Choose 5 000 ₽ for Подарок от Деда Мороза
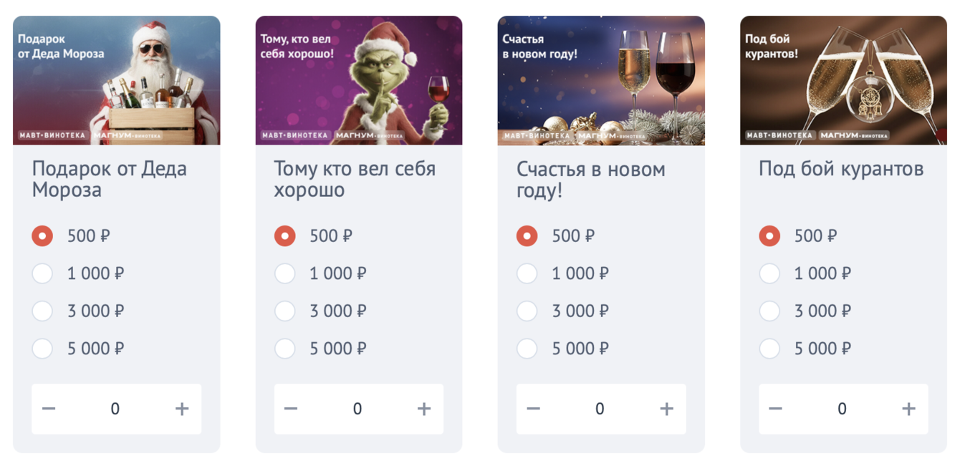The height and width of the screenshot is (466, 960). 42,349
